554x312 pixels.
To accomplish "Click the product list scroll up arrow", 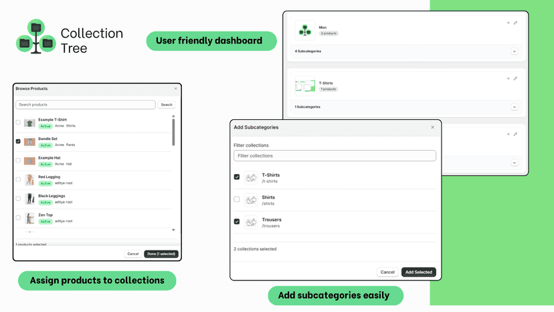I will click(173, 116).
